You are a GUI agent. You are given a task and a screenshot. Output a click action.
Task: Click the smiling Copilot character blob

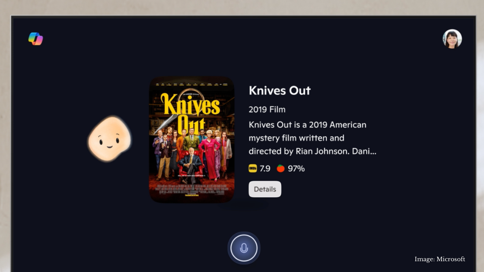[109, 139]
